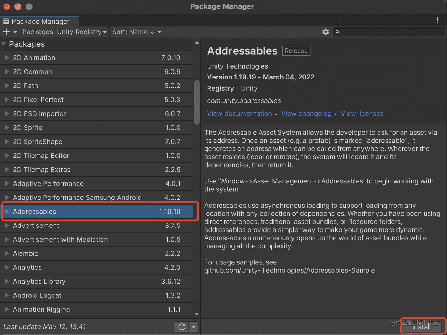Click the Package Manager tab icon
This screenshot has height=335, width=447.
click(6, 21)
